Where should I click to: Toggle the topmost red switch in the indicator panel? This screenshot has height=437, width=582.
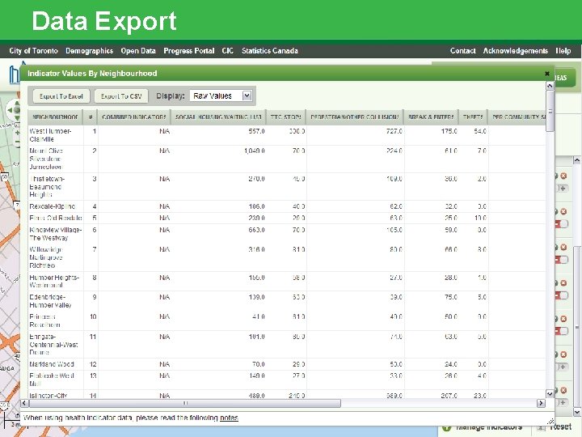pos(562,223)
